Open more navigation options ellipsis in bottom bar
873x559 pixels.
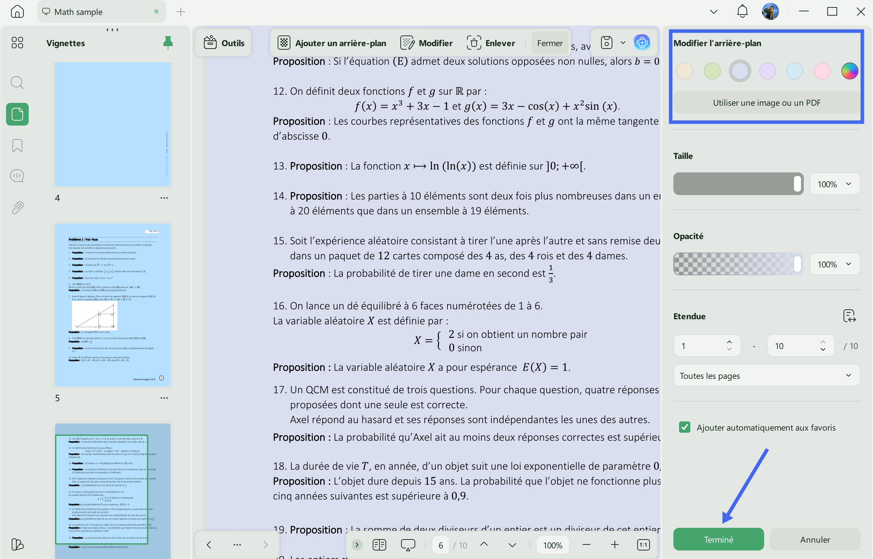point(237,544)
